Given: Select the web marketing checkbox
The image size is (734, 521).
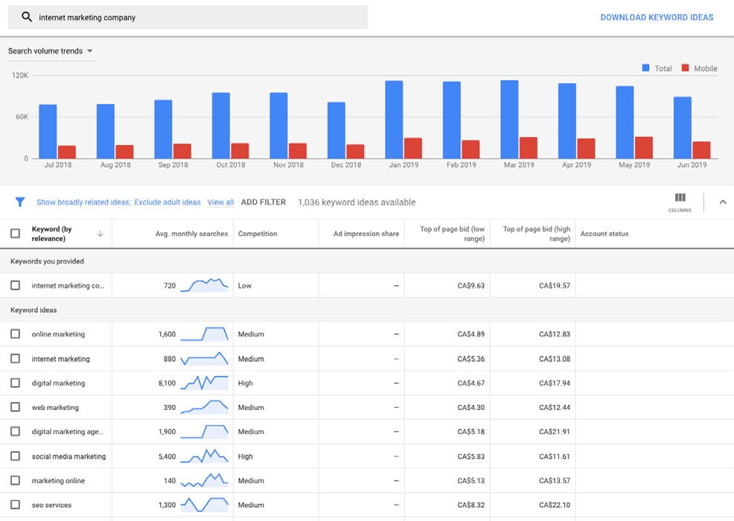Looking at the screenshot, I should click(x=16, y=407).
